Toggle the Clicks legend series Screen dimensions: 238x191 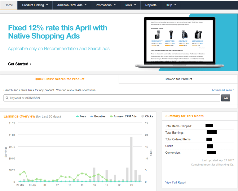coord(147,116)
